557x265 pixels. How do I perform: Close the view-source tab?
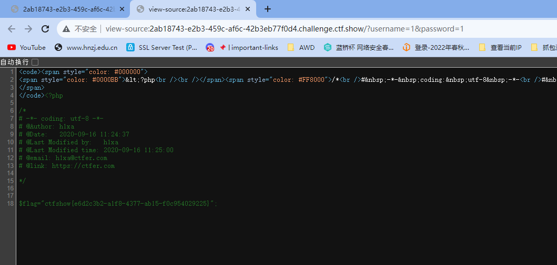[249, 9]
